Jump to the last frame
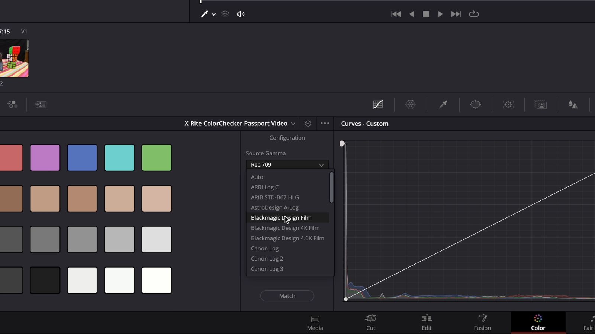The width and height of the screenshot is (595, 334). (x=456, y=14)
